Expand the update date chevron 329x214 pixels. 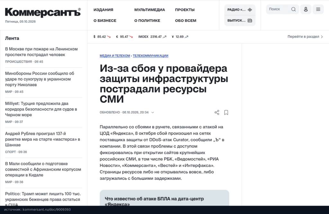point(153,112)
